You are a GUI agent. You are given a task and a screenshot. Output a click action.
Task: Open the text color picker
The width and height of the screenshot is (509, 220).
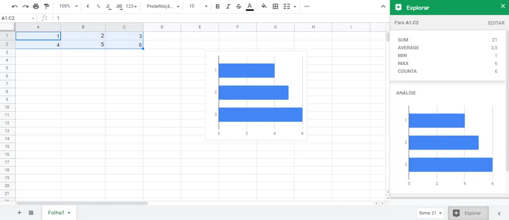click(250, 6)
